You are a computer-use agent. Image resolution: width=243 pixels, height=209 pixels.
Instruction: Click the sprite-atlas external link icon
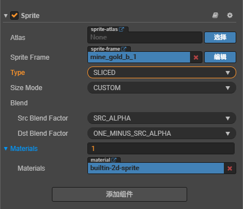(122, 29)
